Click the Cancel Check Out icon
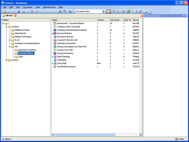The width and height of the screenshot is (189, 142). pyautogui.click(x=150, y=12)
